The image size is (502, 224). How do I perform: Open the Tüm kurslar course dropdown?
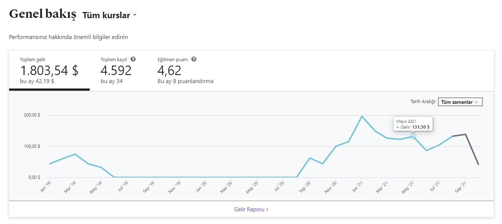coord(109,15)
